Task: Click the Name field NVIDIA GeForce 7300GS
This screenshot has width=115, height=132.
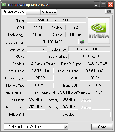Action: click(56, 20)
